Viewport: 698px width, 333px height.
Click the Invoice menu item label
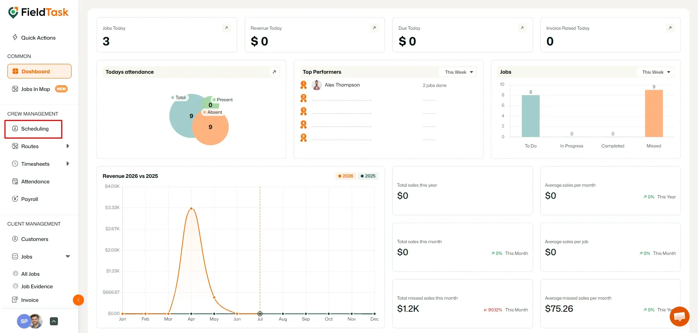30,300
